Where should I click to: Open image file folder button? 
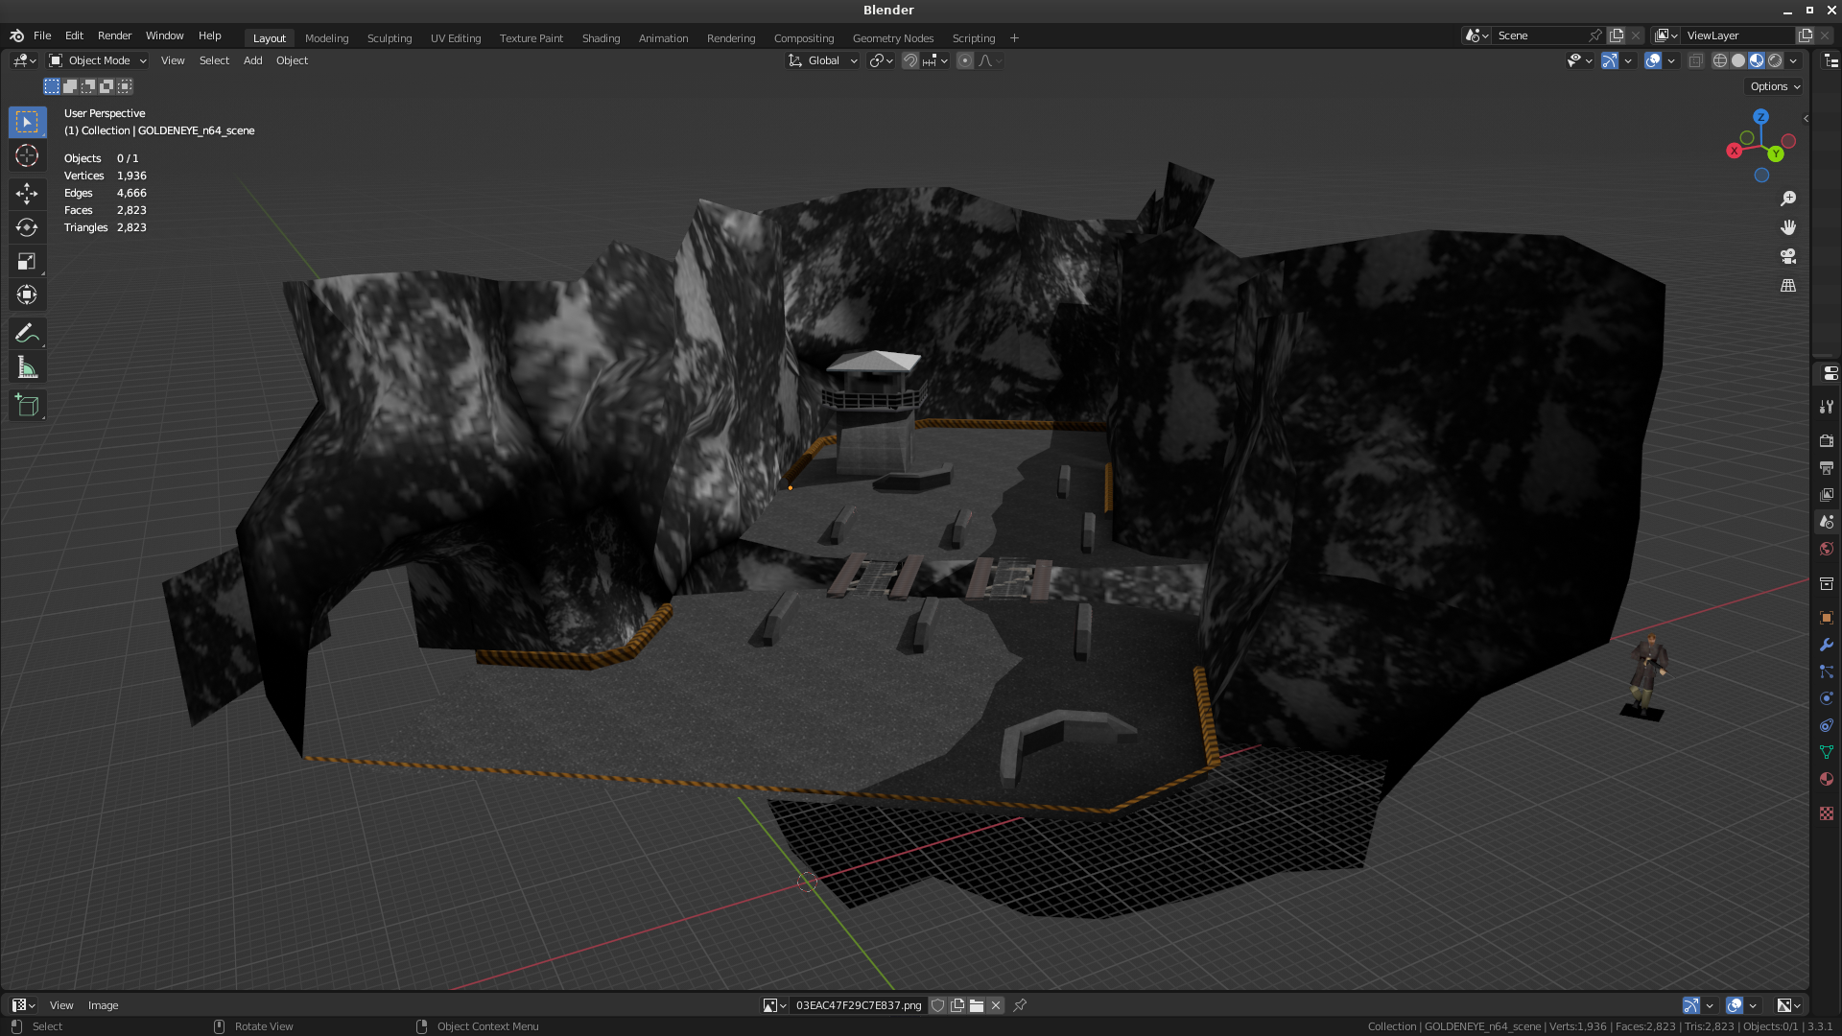click(977, 1005)
